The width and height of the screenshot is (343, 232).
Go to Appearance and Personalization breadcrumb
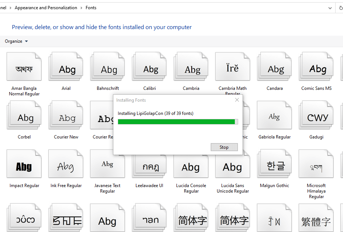pos(46,8)
